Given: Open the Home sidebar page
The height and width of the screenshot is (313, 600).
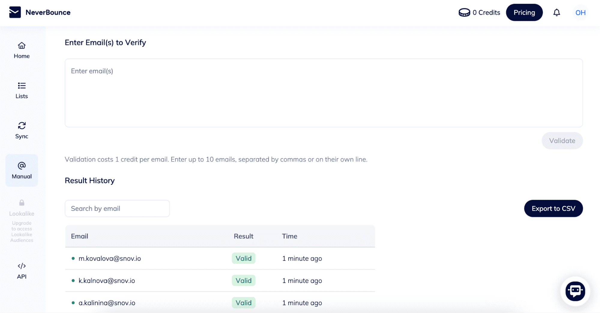Looking at the screenshot, I should click(x=22, y=50).
